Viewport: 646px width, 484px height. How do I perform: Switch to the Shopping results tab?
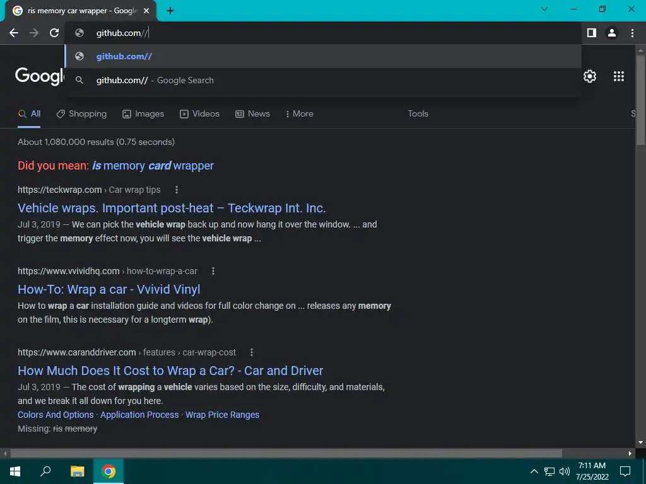coord(81,114)
